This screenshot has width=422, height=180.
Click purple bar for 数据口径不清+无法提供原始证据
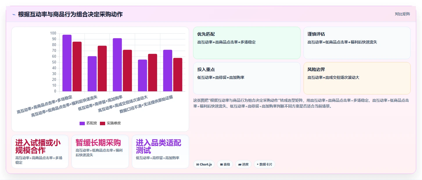point(168,70)
